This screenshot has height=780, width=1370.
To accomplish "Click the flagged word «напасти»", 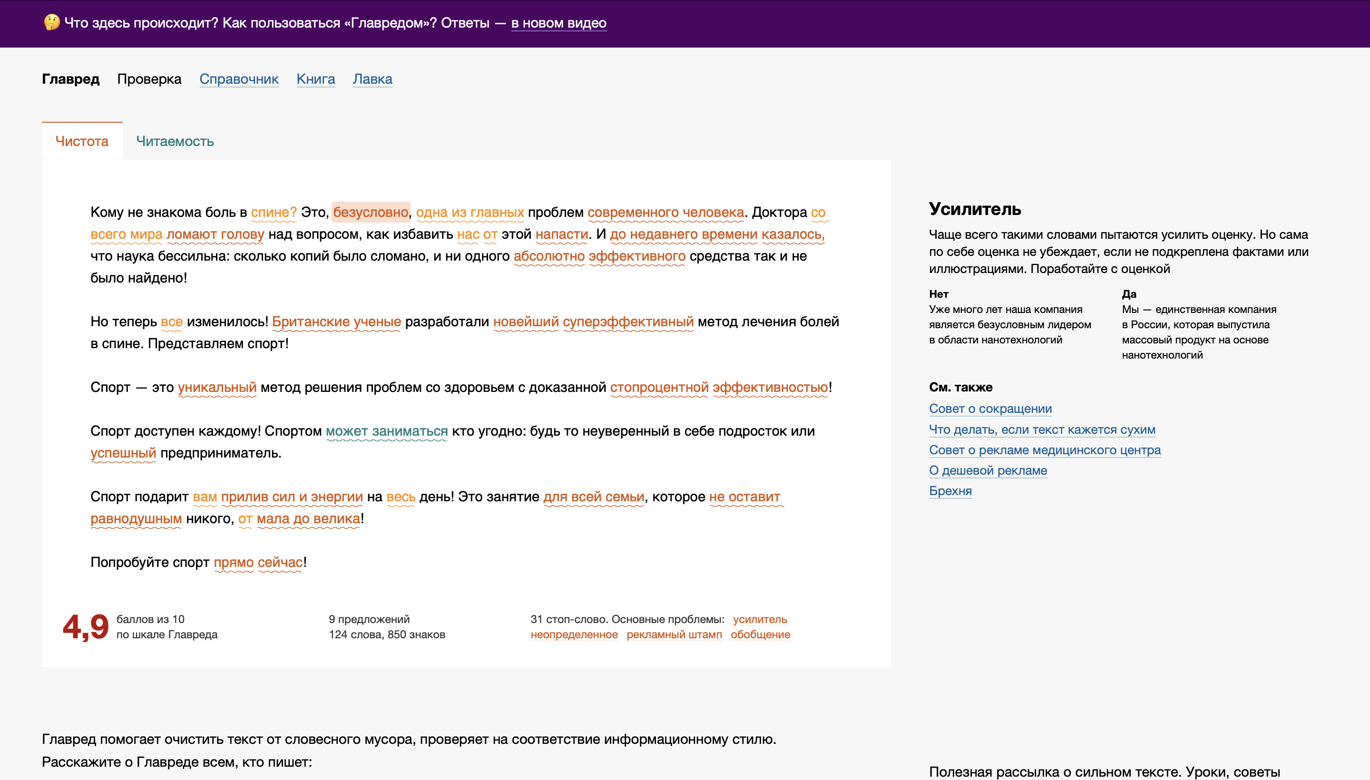I will (x=561, y=234).
